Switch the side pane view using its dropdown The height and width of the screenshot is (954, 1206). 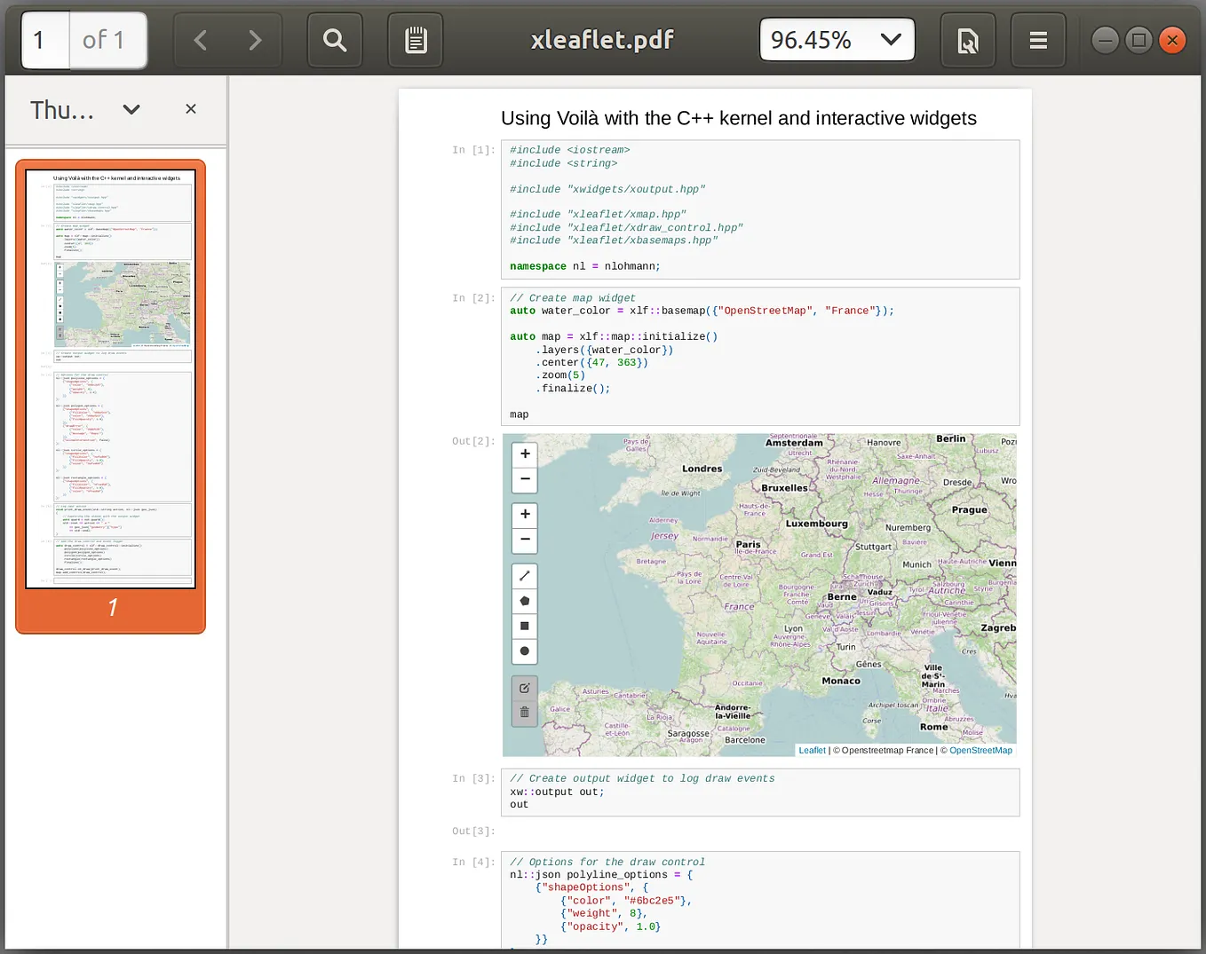tap(131, 109)
